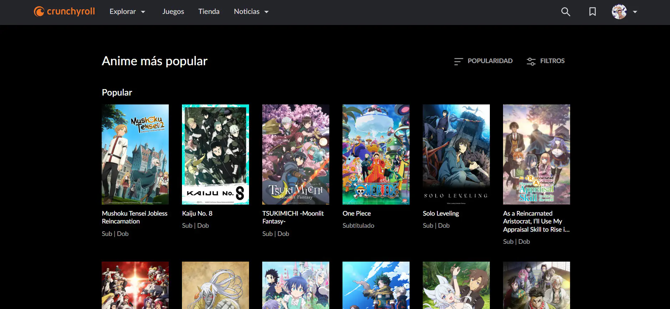Open the Mushoku Tensei 2 poster
Image resolution: width=670 pixels, height=309 pixels.
(135, 154)
